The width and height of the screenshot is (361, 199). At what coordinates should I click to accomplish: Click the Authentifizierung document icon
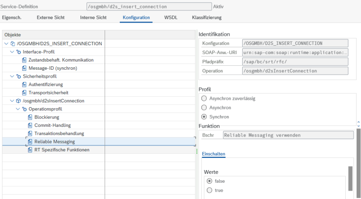click(24, 84)
